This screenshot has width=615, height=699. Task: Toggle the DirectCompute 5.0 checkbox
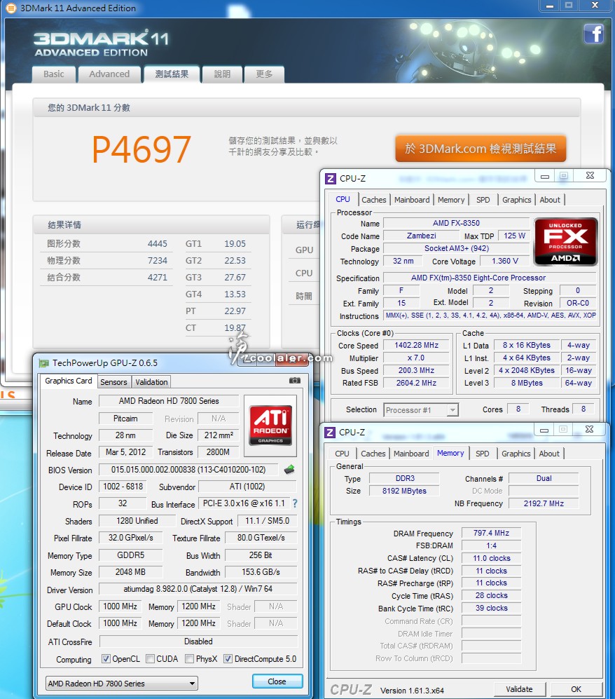click(228, 658)
